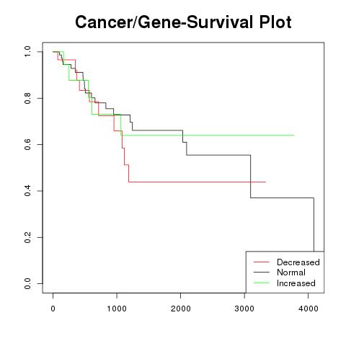Click the 0.2 y-axis tick label

click(27, 237)
